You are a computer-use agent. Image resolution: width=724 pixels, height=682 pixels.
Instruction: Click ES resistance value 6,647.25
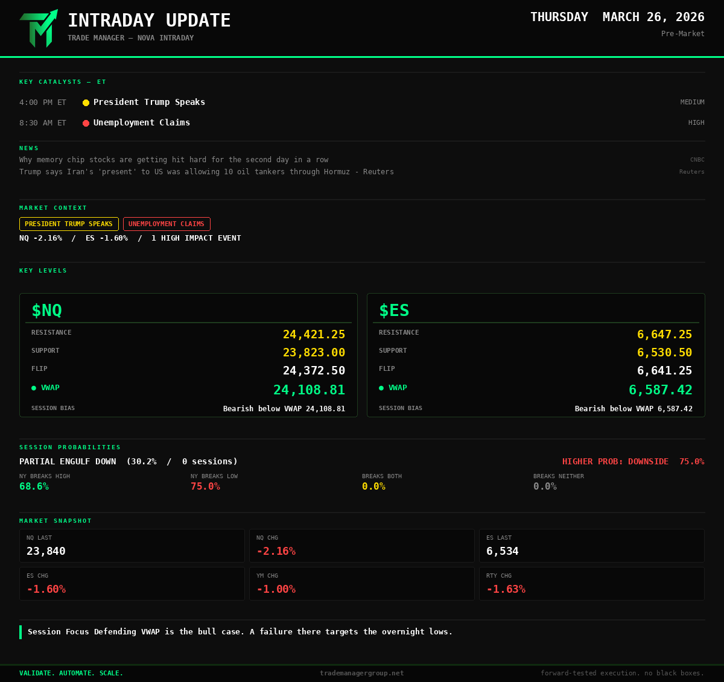click(x=665, y=334)
